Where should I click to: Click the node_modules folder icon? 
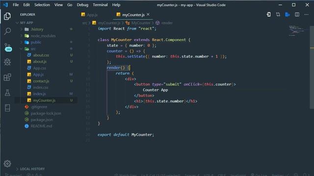(x=26, y=36)
